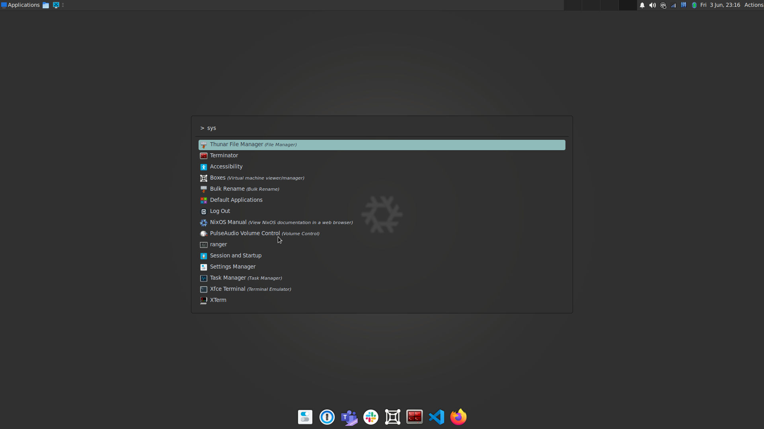The image size is (764, 429).
Task: Click the search field containing 'sys'
Action: tap(382, 128)
